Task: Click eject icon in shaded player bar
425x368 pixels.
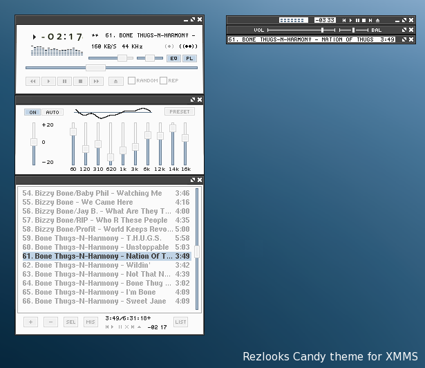Action: pyautogui.click(x=377, y=20)
